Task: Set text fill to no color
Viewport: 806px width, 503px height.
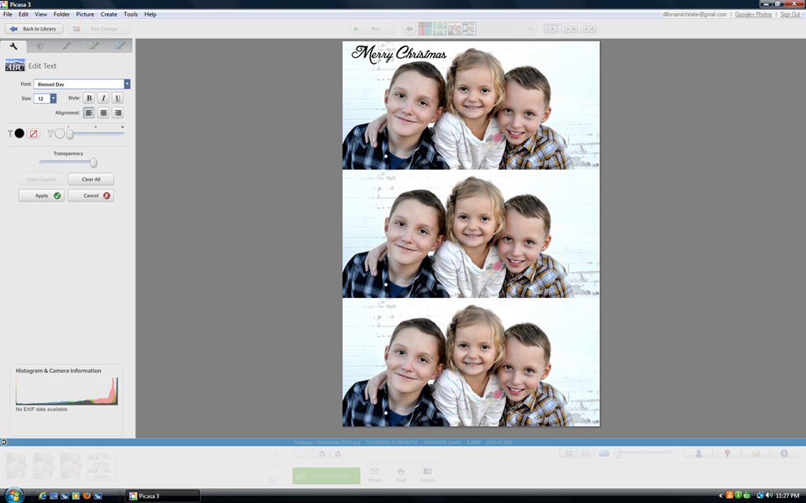Action: click(x=33, y=134)
